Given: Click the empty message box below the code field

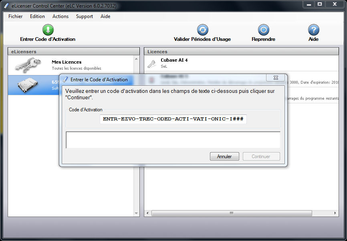Looking at the screenshot, I should (173, 140).
